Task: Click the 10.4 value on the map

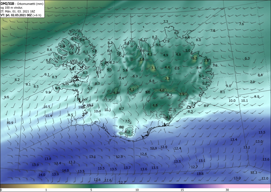Action: coord(98,111)
